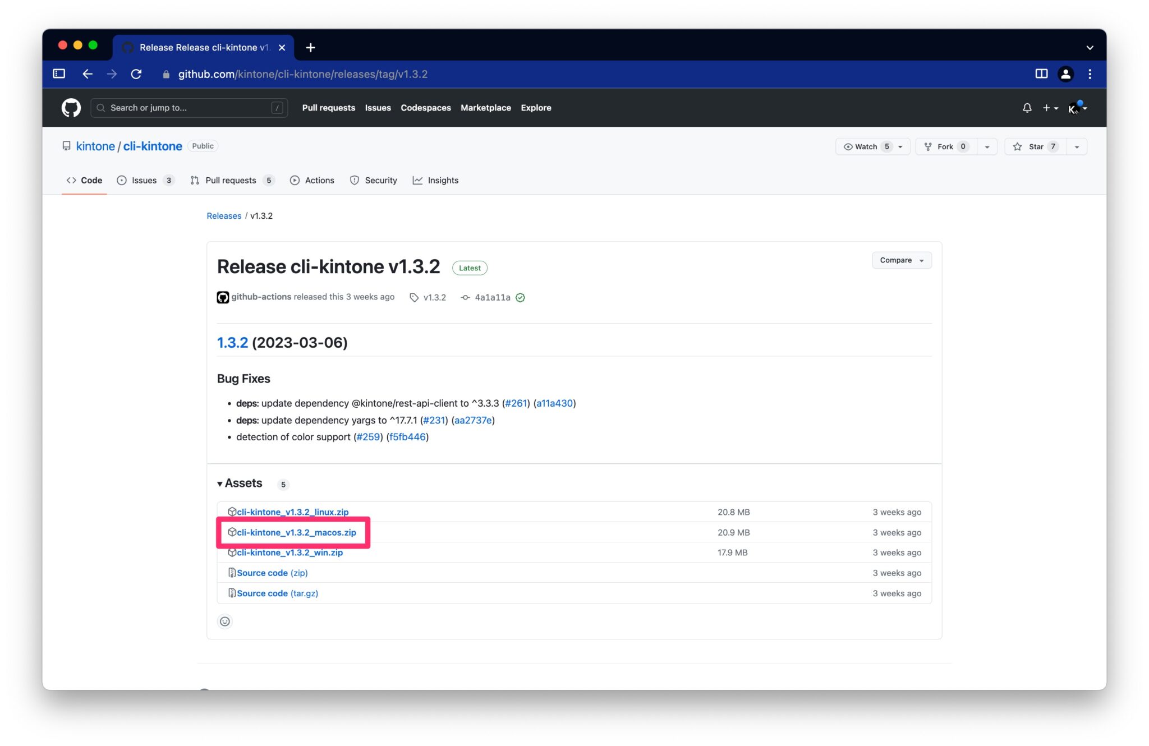Click the plus icon to create new

[1046, 108]
